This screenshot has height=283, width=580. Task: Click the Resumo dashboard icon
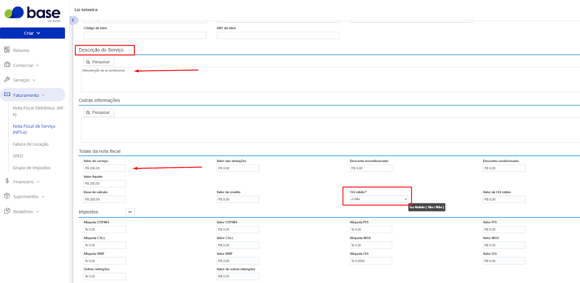(7, 50)
